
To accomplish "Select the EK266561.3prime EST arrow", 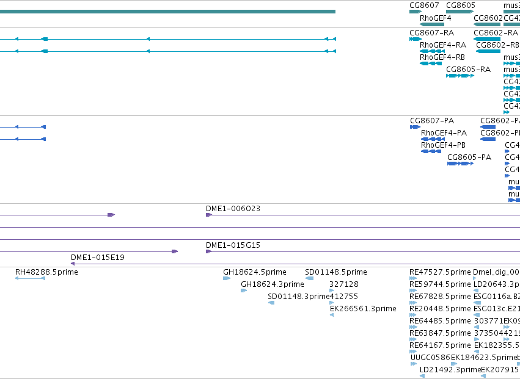I will [332, 315].
